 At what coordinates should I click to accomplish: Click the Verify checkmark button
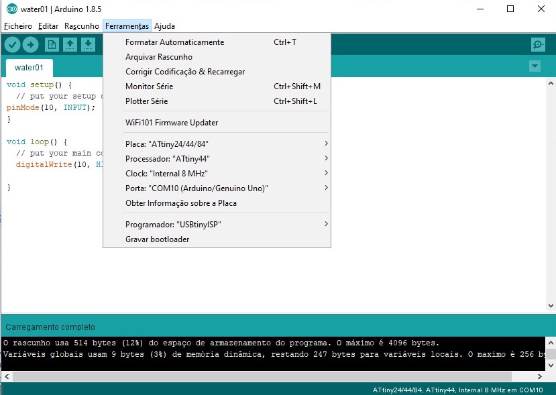coord(13,45)
